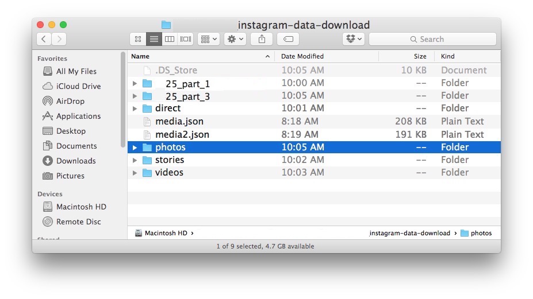Viewport: 533px width, 299px height.
Task: Sort by the Size column header
Action: point(407,56)
